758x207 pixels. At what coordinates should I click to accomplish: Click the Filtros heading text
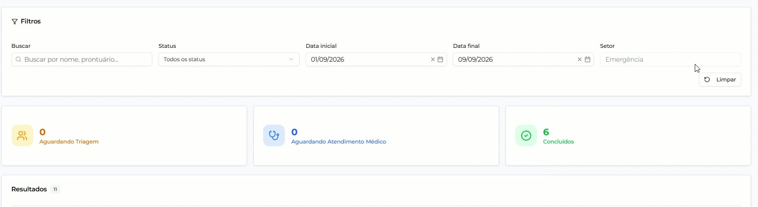point(31,22)
